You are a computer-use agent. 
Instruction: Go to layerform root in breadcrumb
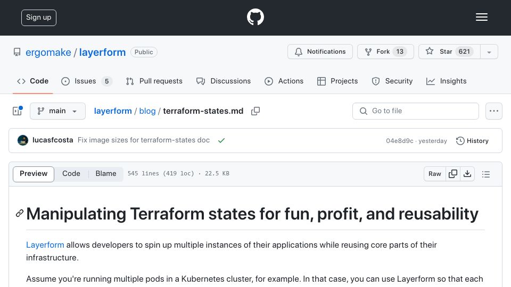[113, 111]
